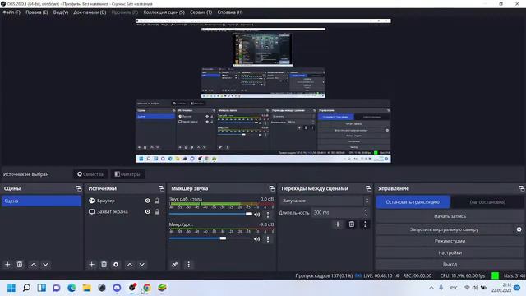
Task: Open the Правка menu
Action: pyautogui.click(x=37, y=12)
